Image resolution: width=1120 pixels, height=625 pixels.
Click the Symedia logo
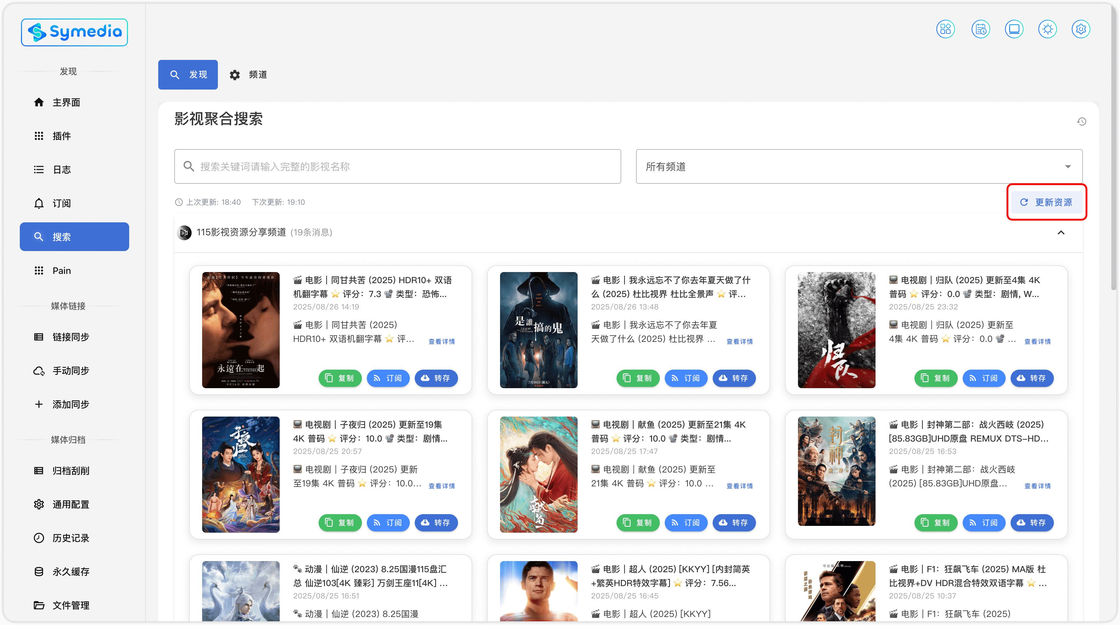click(74, 32)
